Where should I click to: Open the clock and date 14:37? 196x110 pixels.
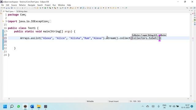[186, 106]
